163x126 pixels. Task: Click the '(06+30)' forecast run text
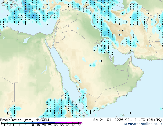click(155, 120)
